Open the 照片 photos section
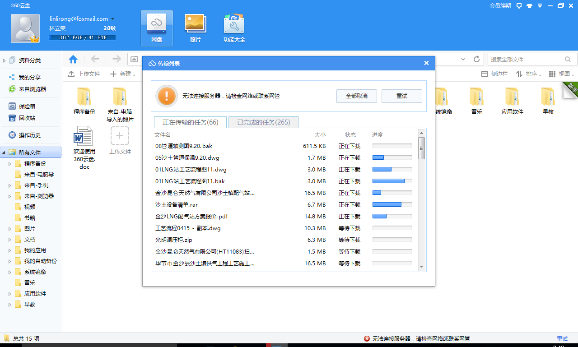 point(196,28)
